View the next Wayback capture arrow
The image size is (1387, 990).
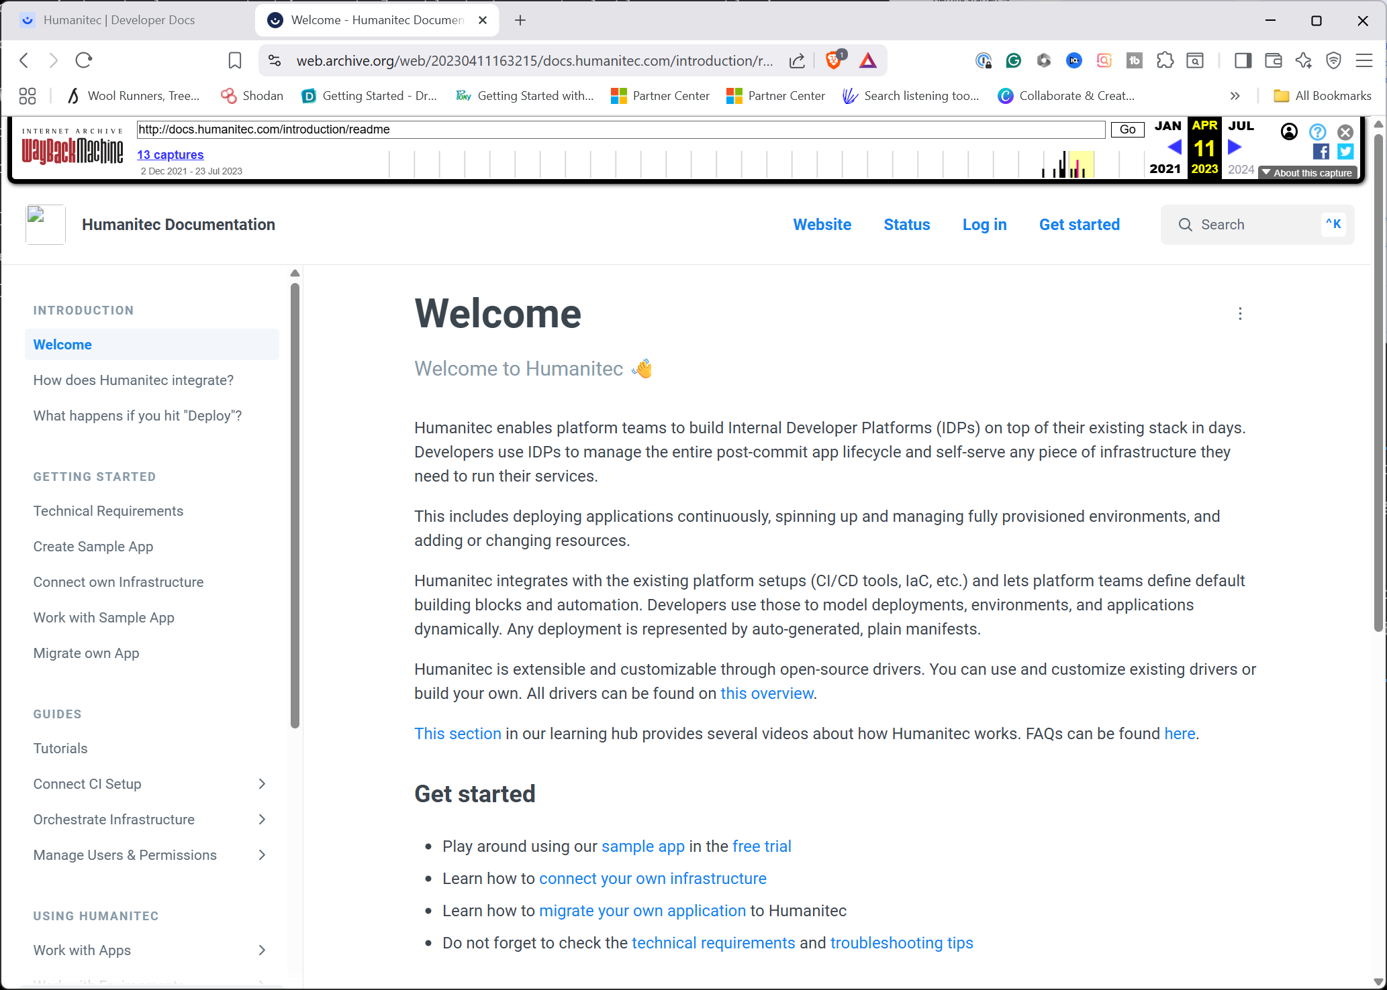pyautogui.click(x=1235, y=146)
